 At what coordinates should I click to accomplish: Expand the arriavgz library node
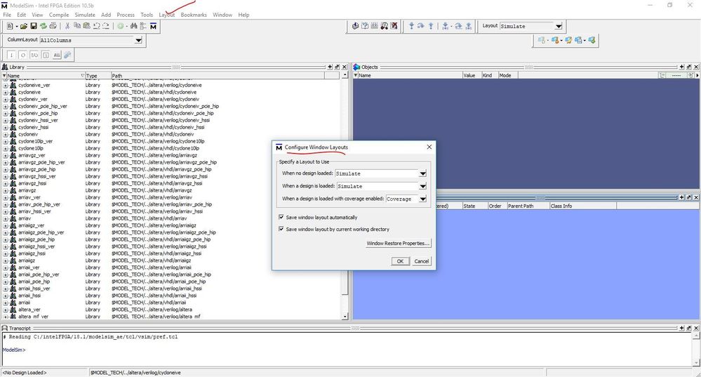click(6, 190)
